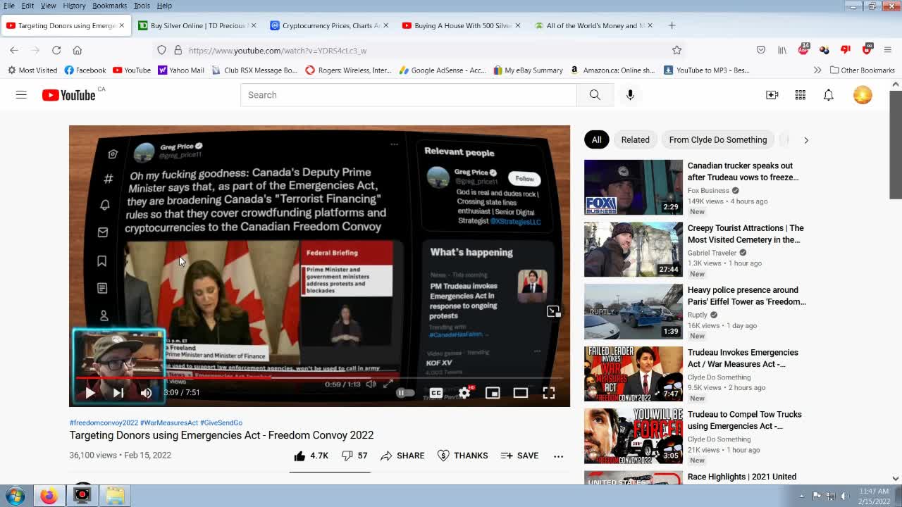Open Firefox from the taskbar

click(x=49, y=496)
